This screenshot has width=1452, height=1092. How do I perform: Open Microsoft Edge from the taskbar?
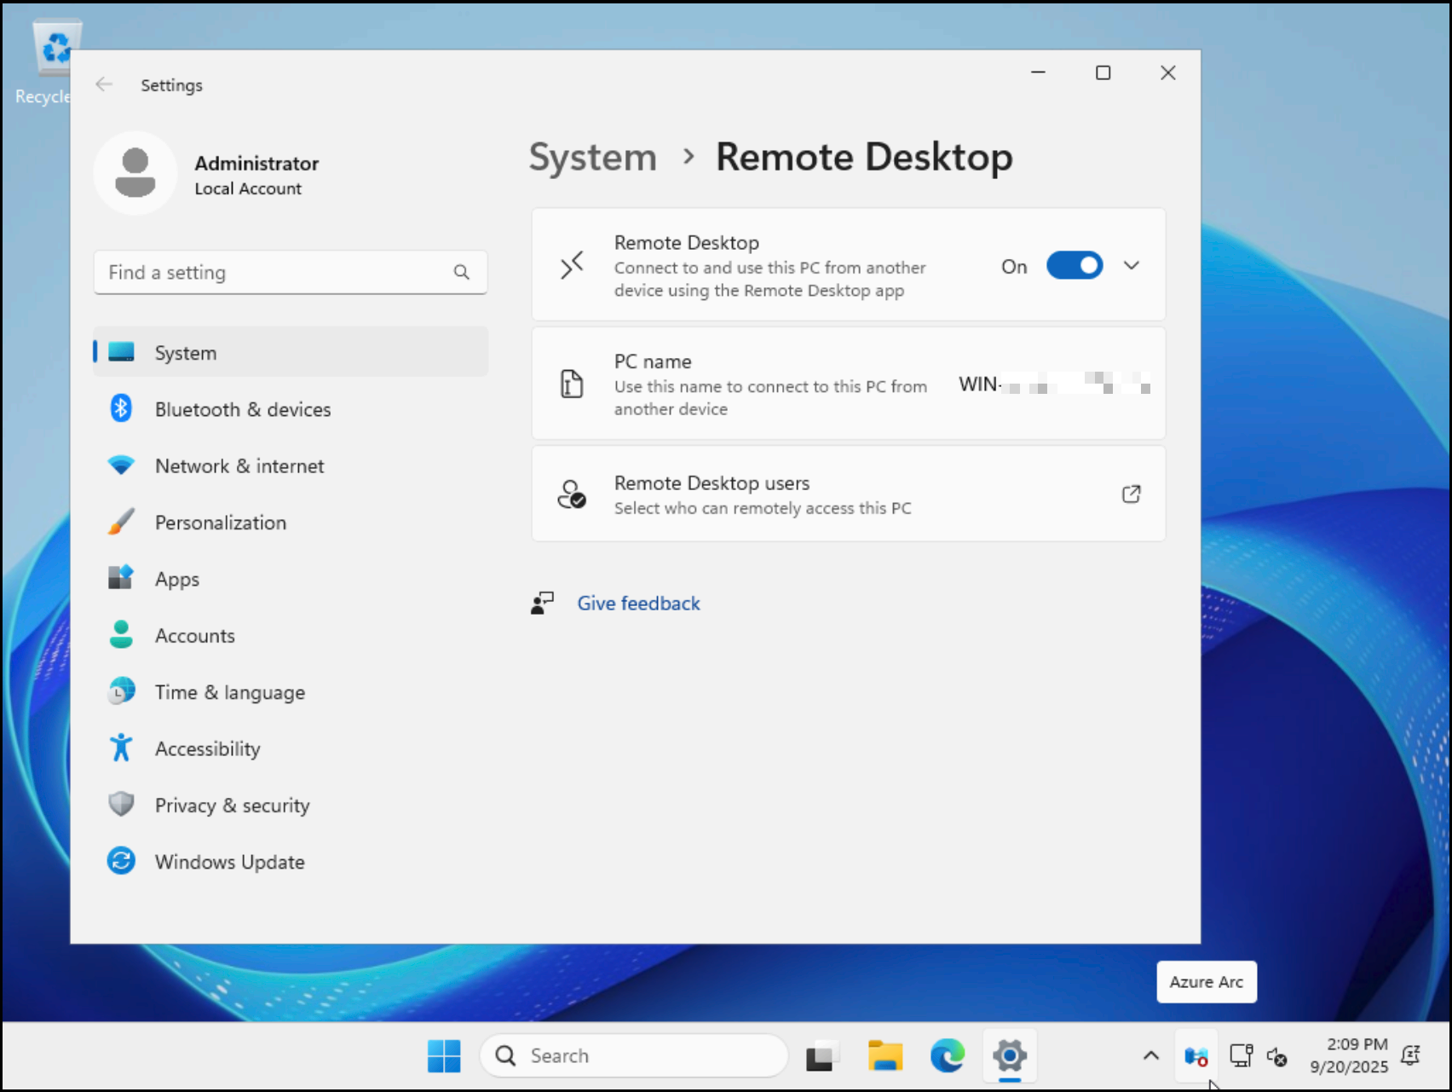tap(947, 1056)
